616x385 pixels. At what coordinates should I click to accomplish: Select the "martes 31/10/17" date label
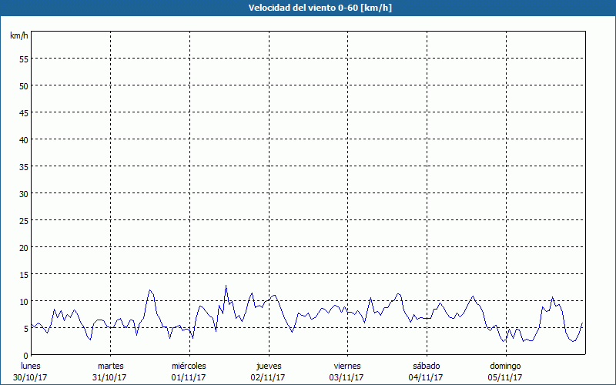coord(110,371)
